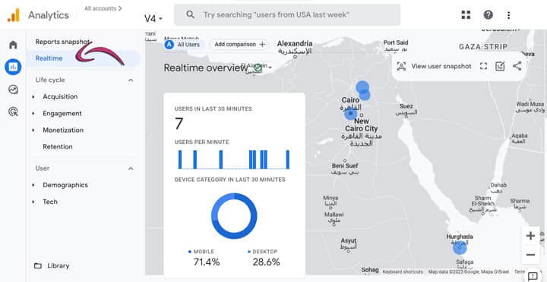
Task: Click the Add comparison button
Action: [239, 45]
